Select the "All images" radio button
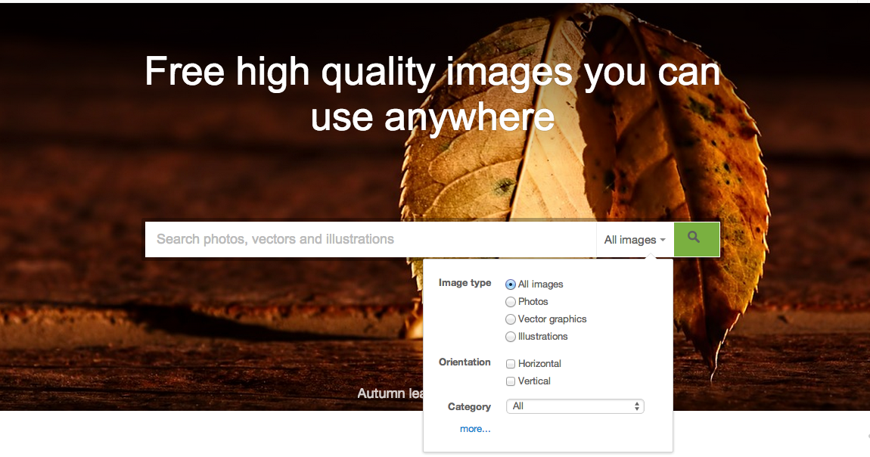Image resolution: width=870 pixels, height=457 pixels. [x=511, y=284]
